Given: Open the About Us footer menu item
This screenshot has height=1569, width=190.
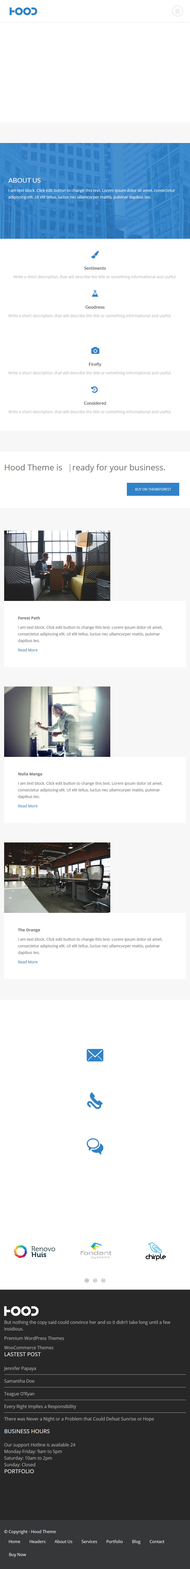Looking at the screenshot, I should [63, 1542].
